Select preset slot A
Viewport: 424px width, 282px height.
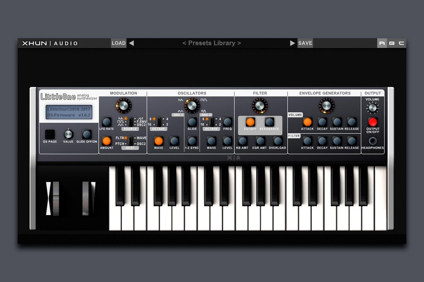pyautogui.click(x=382, y=43)
